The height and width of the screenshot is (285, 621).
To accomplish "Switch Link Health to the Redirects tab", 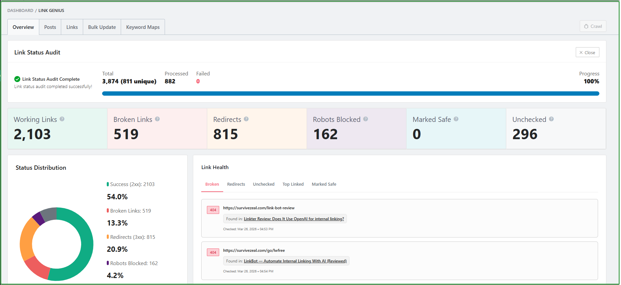I will tap(236, 184).
